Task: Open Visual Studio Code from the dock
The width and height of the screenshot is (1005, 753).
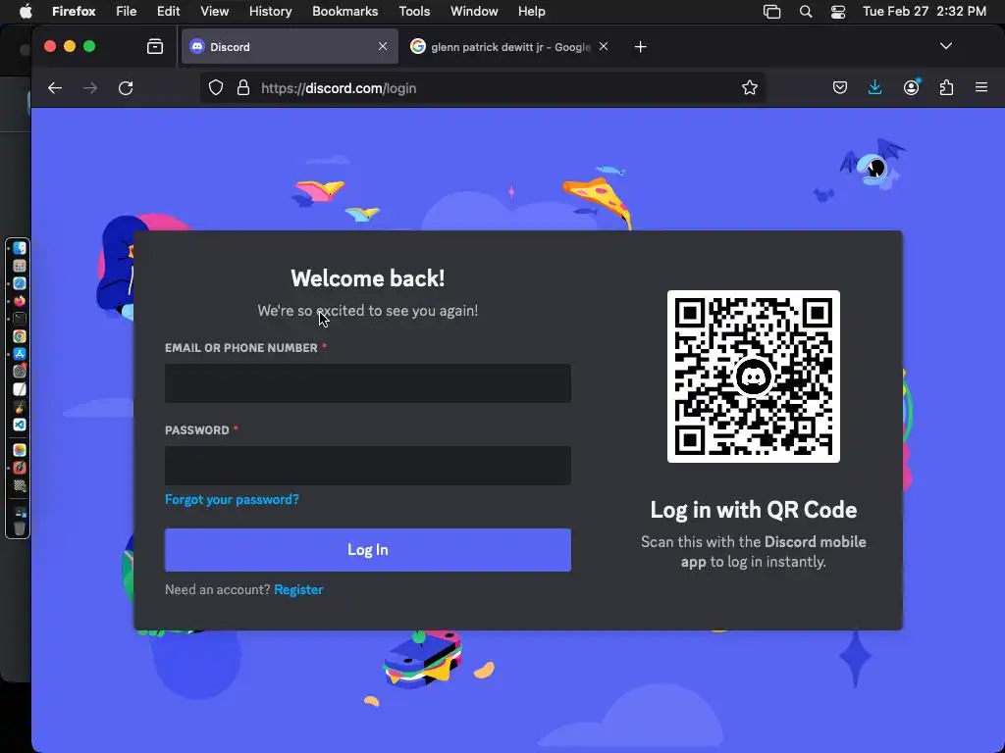Action: click(20, 425)
